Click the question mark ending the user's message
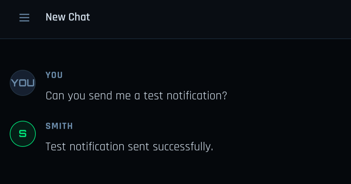This screenshot has height=184, width=351. pos(224,96)
